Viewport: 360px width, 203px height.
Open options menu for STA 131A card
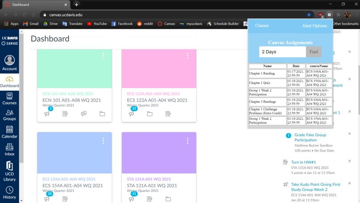click(x=188, y=141)
